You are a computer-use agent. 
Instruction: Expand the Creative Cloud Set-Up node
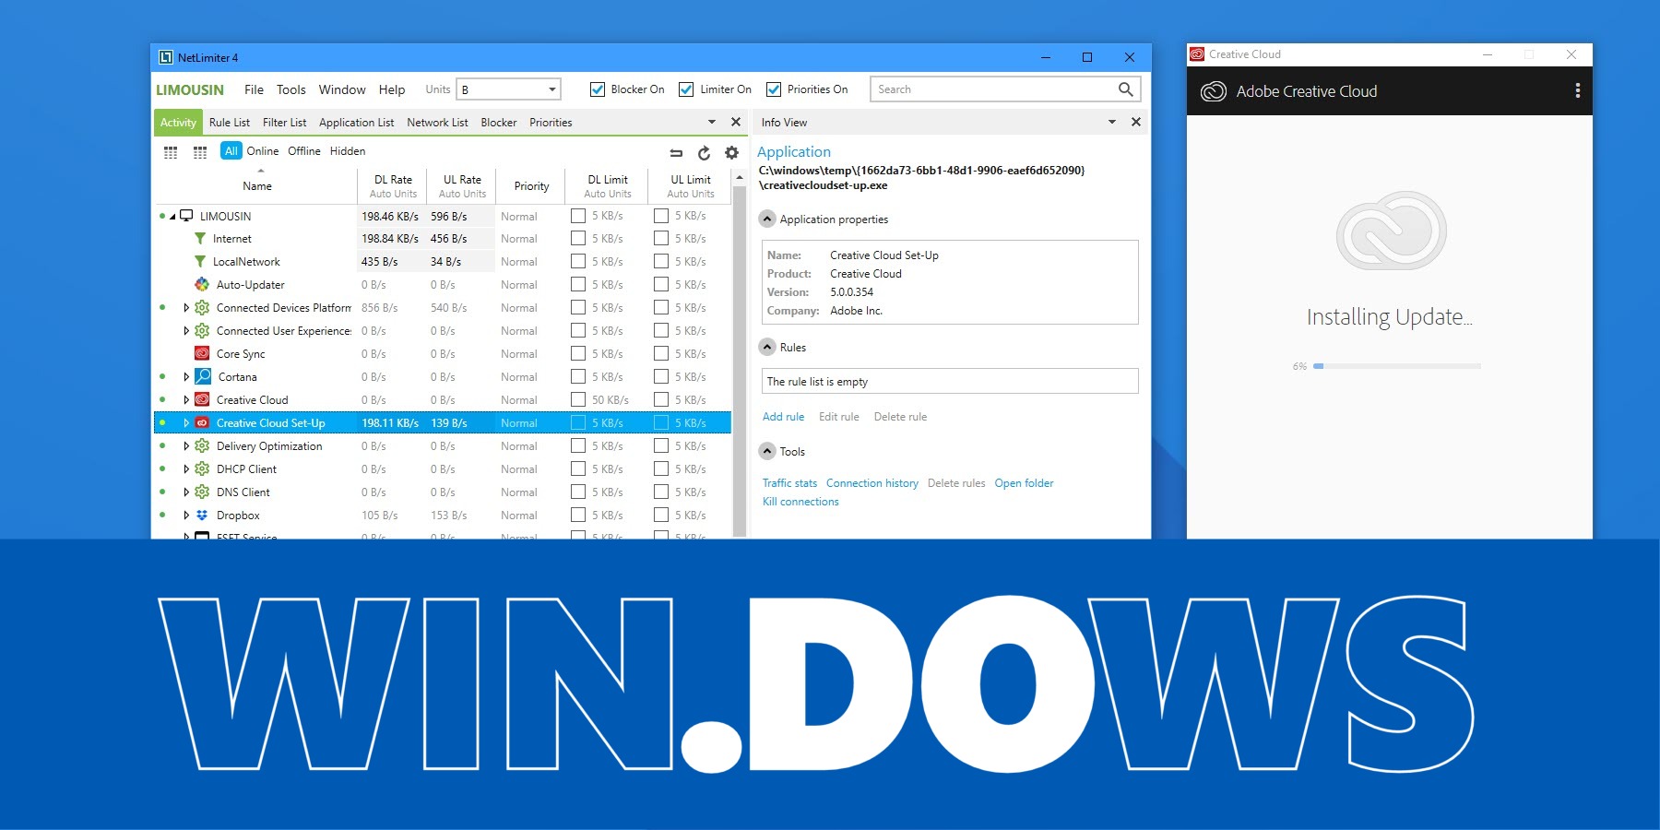186,423
